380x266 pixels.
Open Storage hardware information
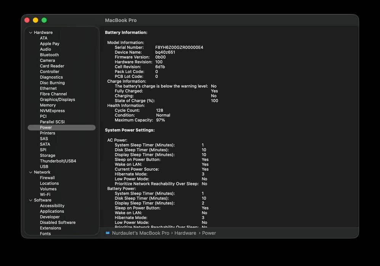(48, 155)
